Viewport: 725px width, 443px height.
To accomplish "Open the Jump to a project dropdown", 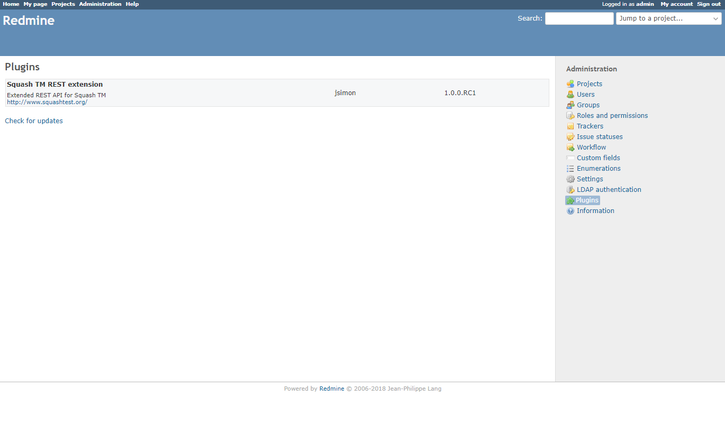I will [668, 18].
